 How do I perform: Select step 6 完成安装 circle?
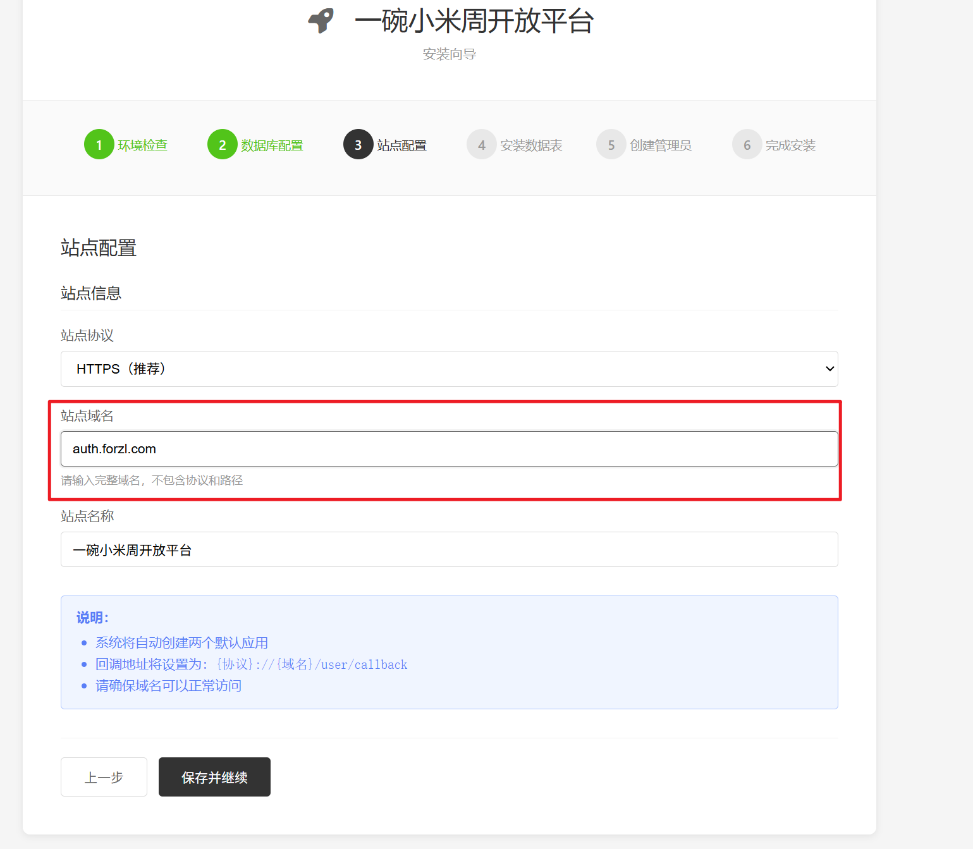click(x=747, y=144)
